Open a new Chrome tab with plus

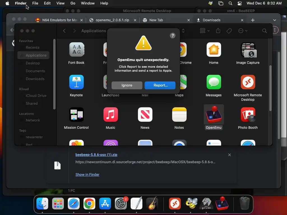(253, 20)
